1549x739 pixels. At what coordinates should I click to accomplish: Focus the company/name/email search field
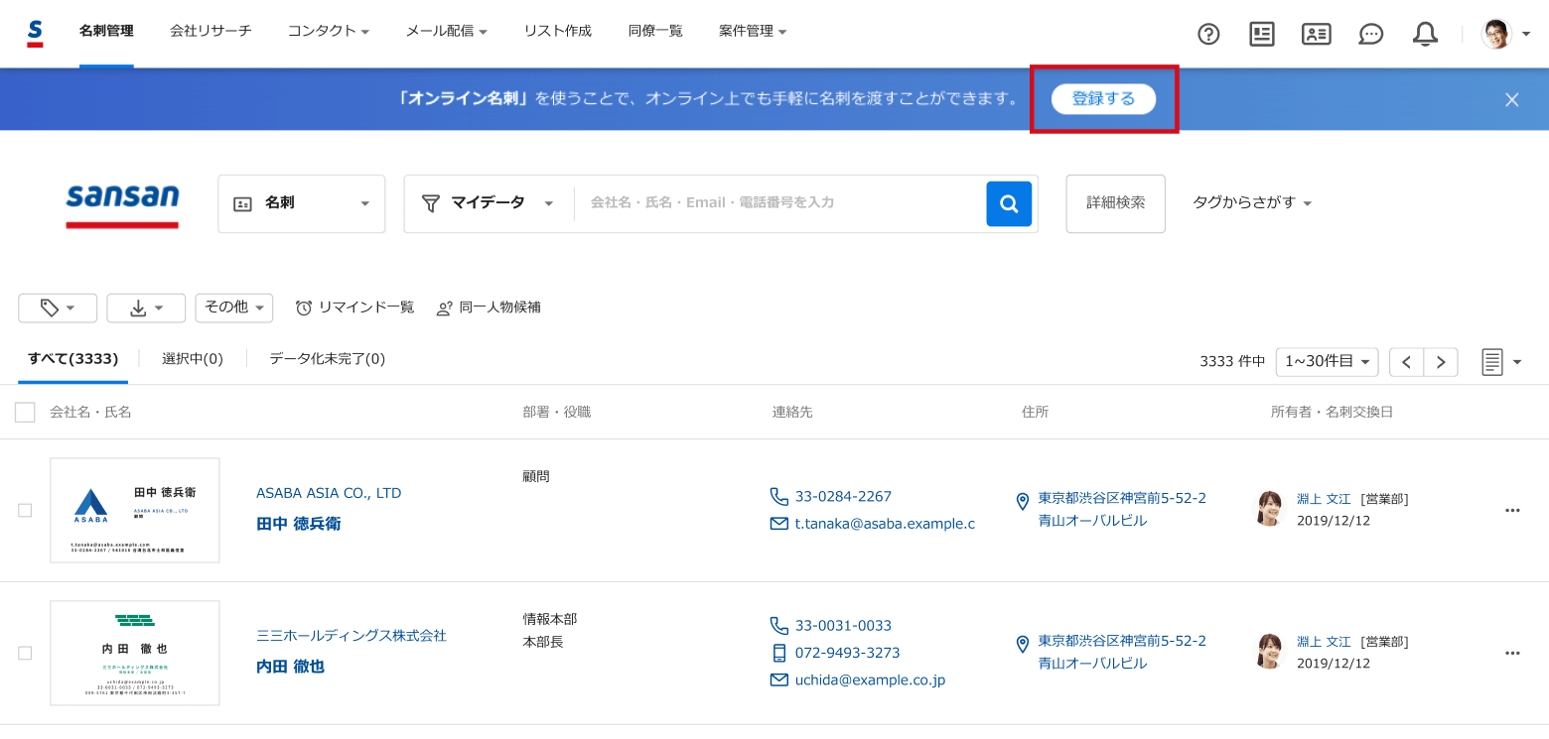pyautogui.click(x=779, y=203)
